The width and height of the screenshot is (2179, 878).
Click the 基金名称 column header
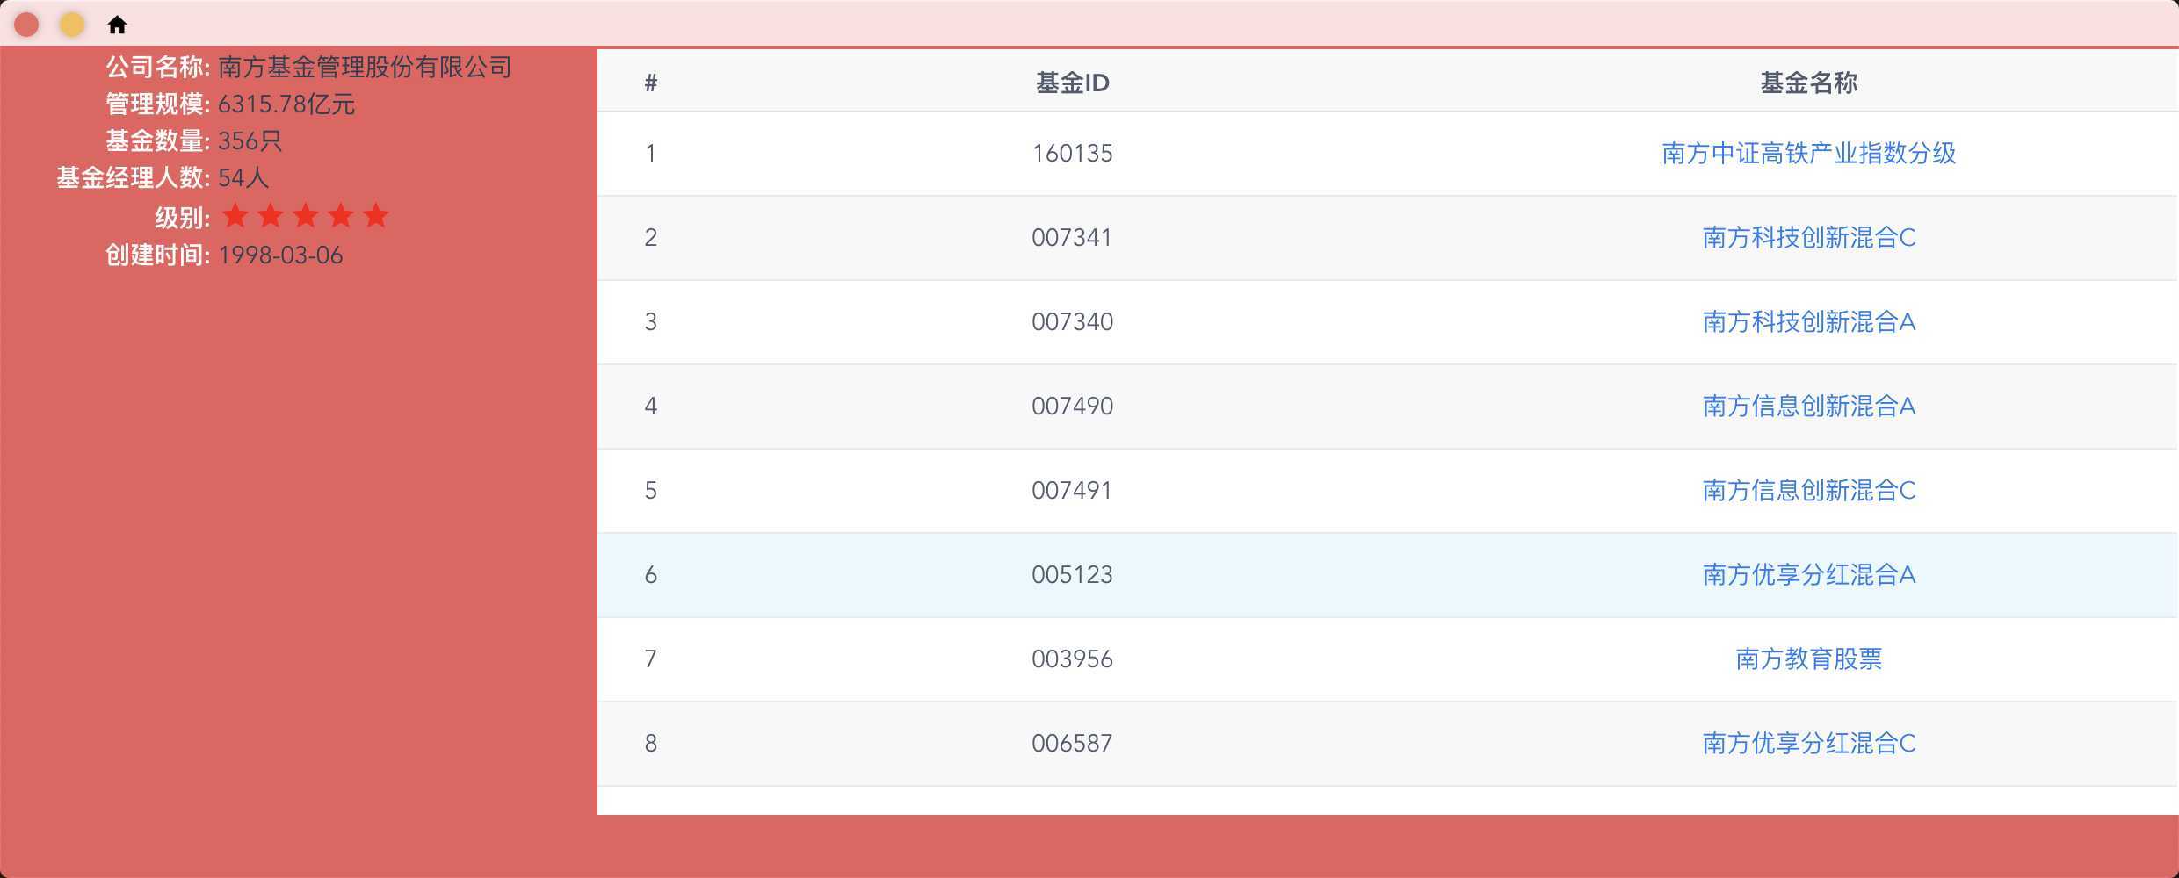[x=1809, y=83]
